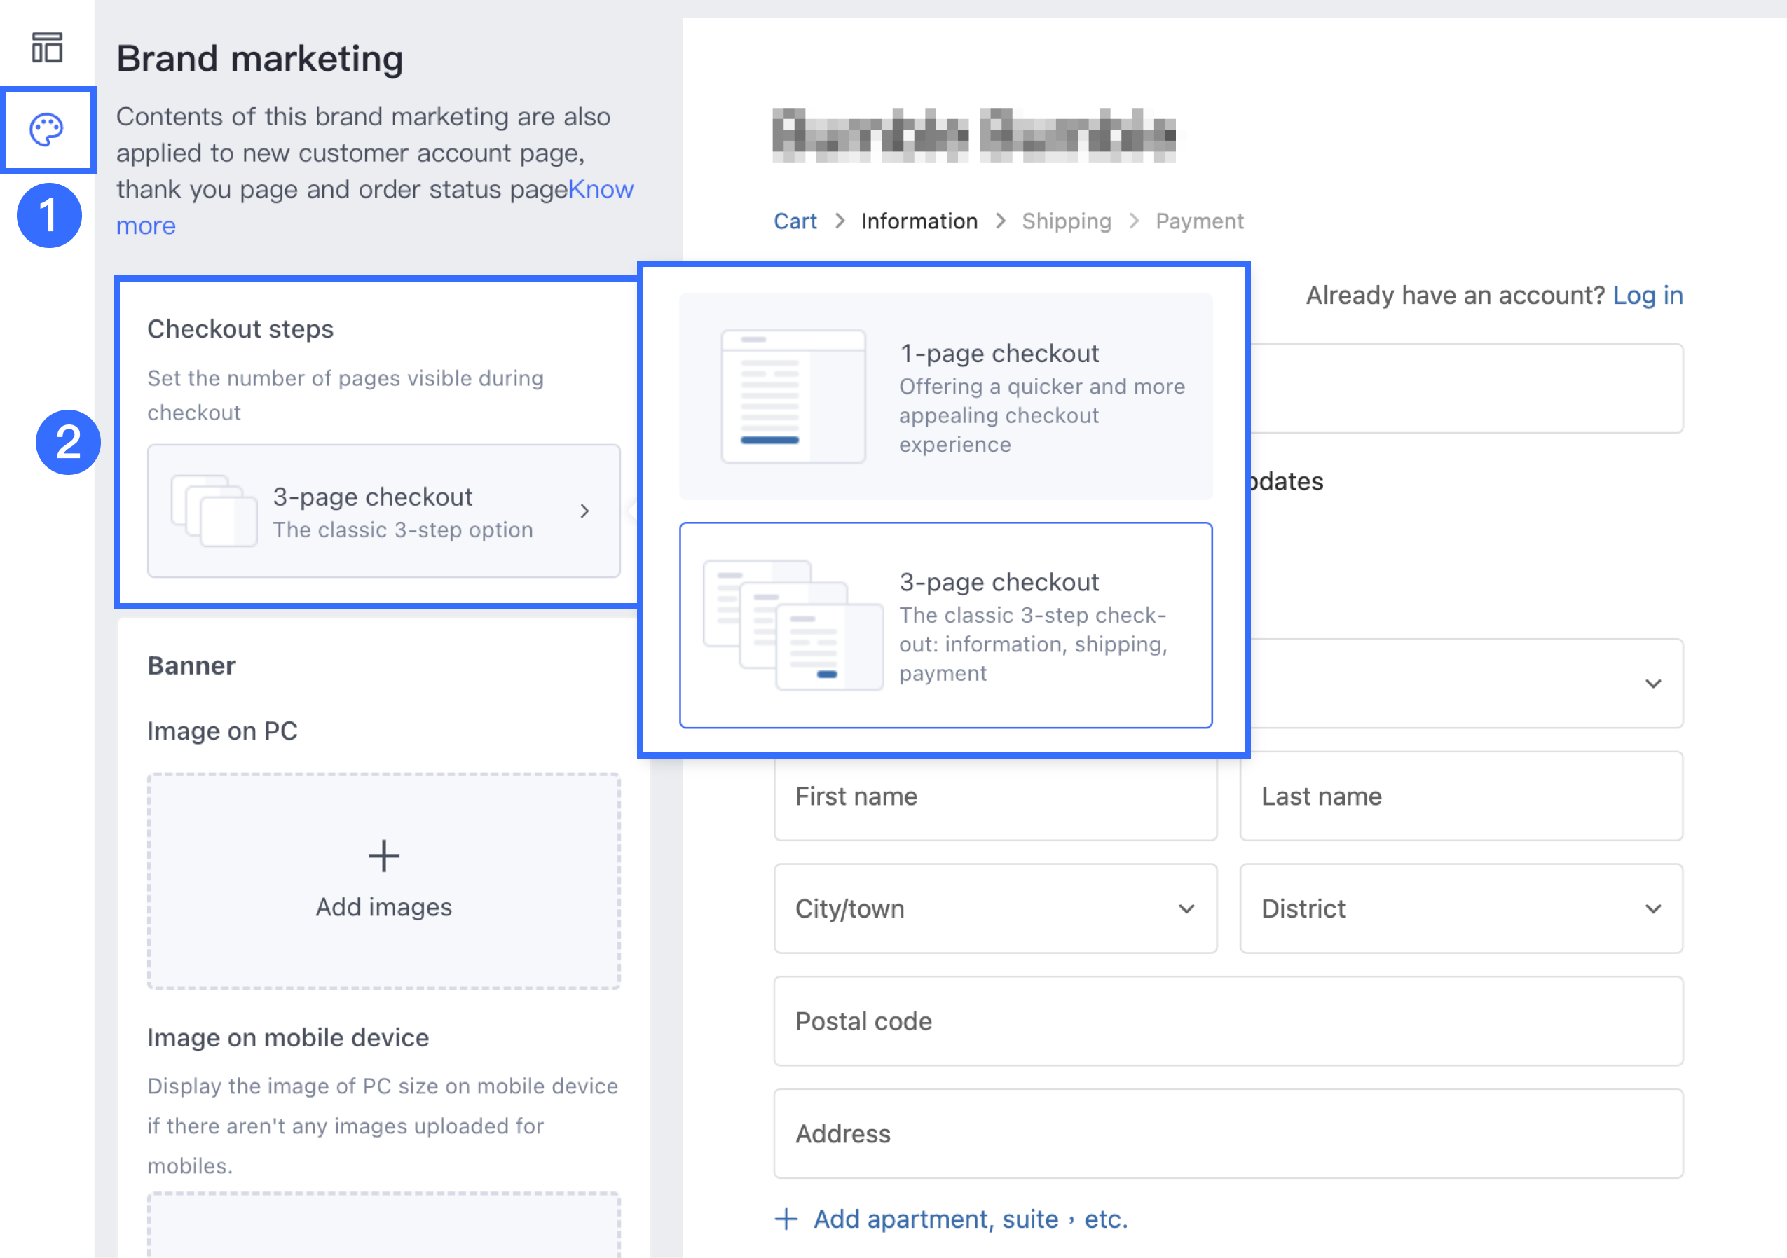Click the 'Image on PC' label
The height and width of the screenshot is (1258, 1787).
[223, 731]
